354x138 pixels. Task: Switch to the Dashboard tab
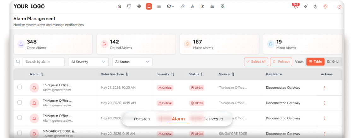click(213, 119)
